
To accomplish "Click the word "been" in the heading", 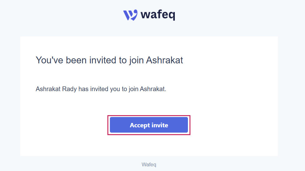I will (77, 60).
